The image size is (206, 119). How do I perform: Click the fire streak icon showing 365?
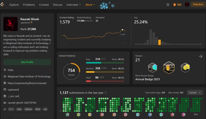pos(175,4)
